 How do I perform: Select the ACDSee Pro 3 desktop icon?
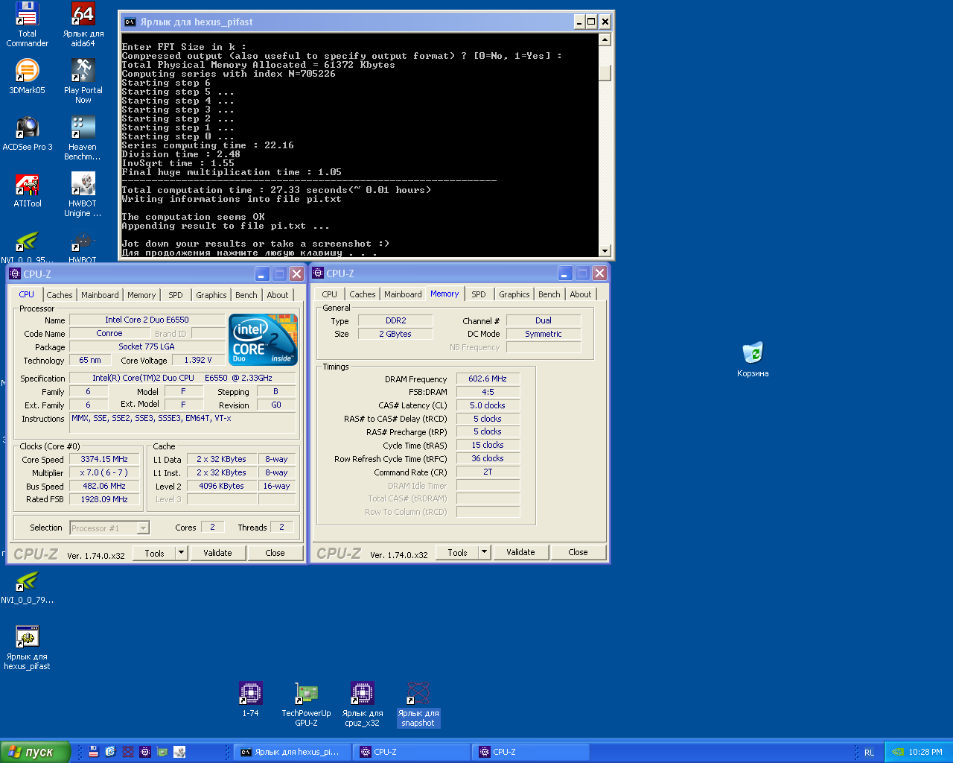pyautogui.click(x=27, y=133)
